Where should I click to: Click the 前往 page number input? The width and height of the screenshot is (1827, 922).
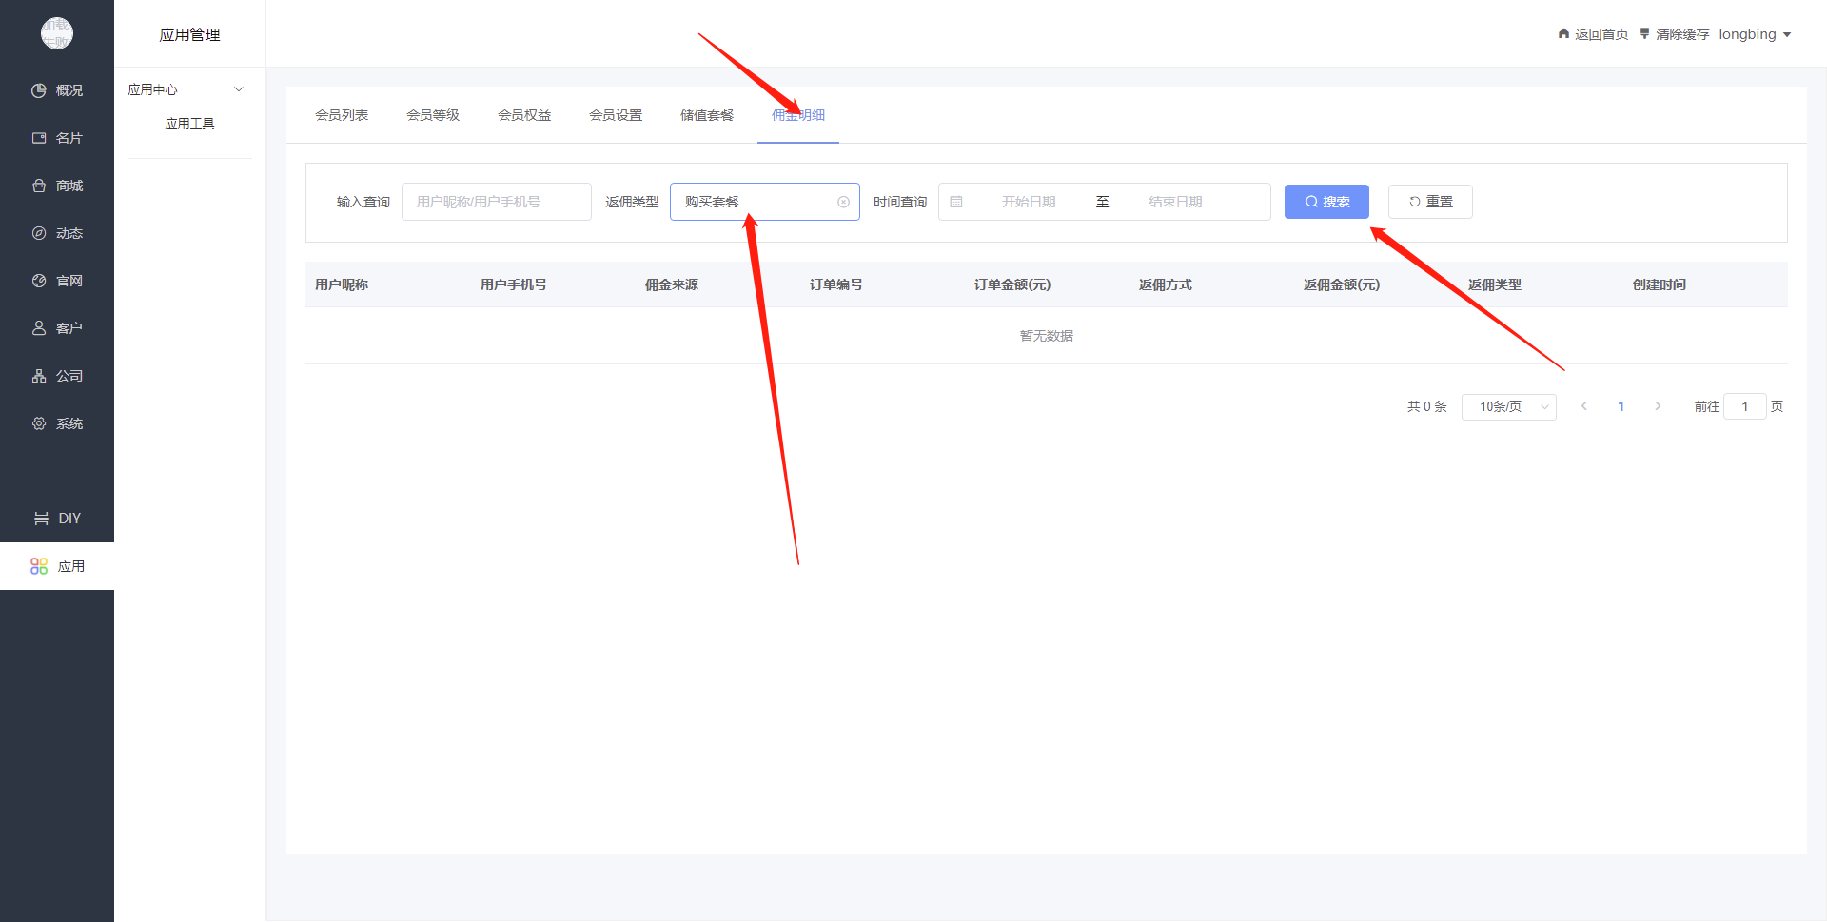click(x=1745, y=406)
